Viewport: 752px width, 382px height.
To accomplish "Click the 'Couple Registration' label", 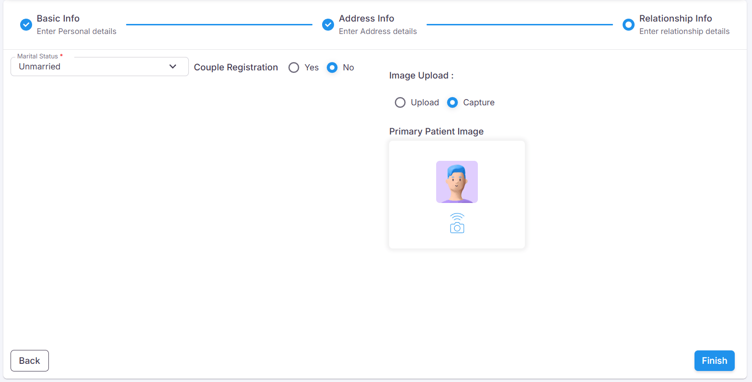I will click(x=236, y=67).
